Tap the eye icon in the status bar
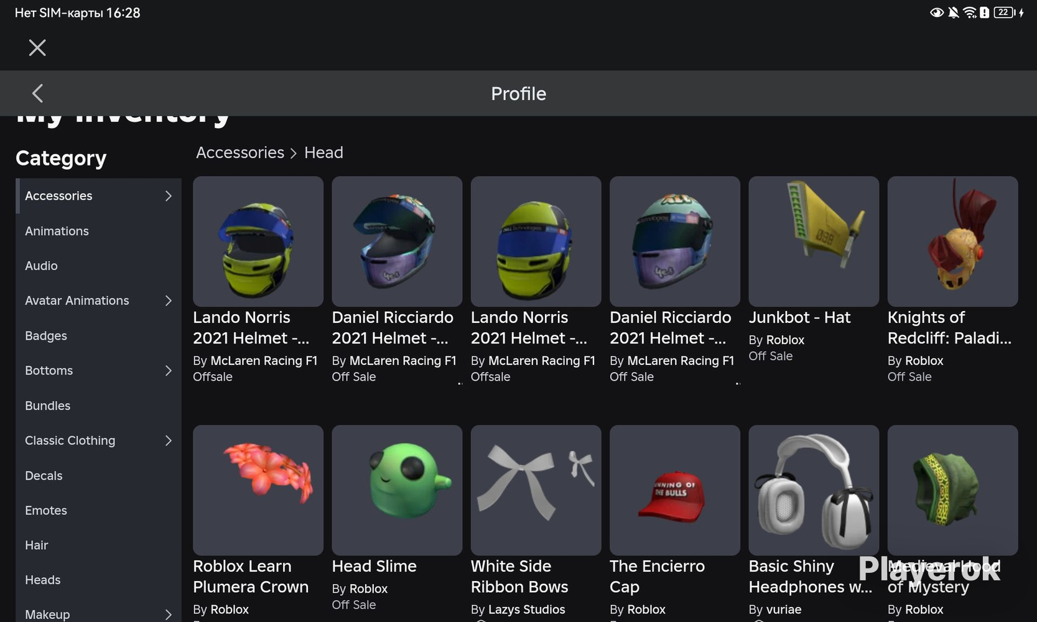This screenshot has height=622, width=1037. (936, 12)
